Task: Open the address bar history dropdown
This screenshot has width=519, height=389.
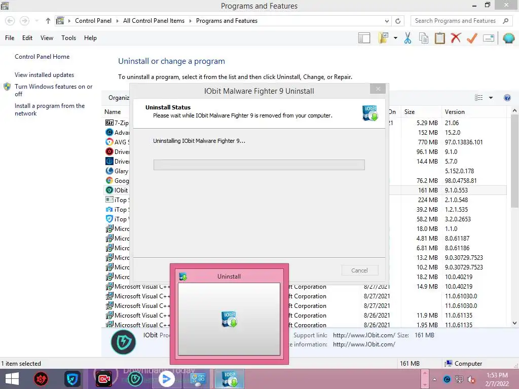Action: tap(387, 21)
